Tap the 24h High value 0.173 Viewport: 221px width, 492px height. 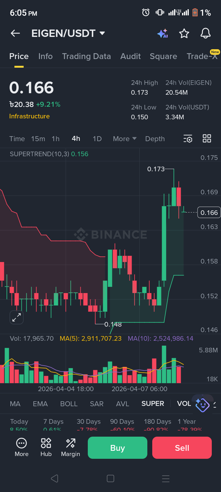point(139,93)
